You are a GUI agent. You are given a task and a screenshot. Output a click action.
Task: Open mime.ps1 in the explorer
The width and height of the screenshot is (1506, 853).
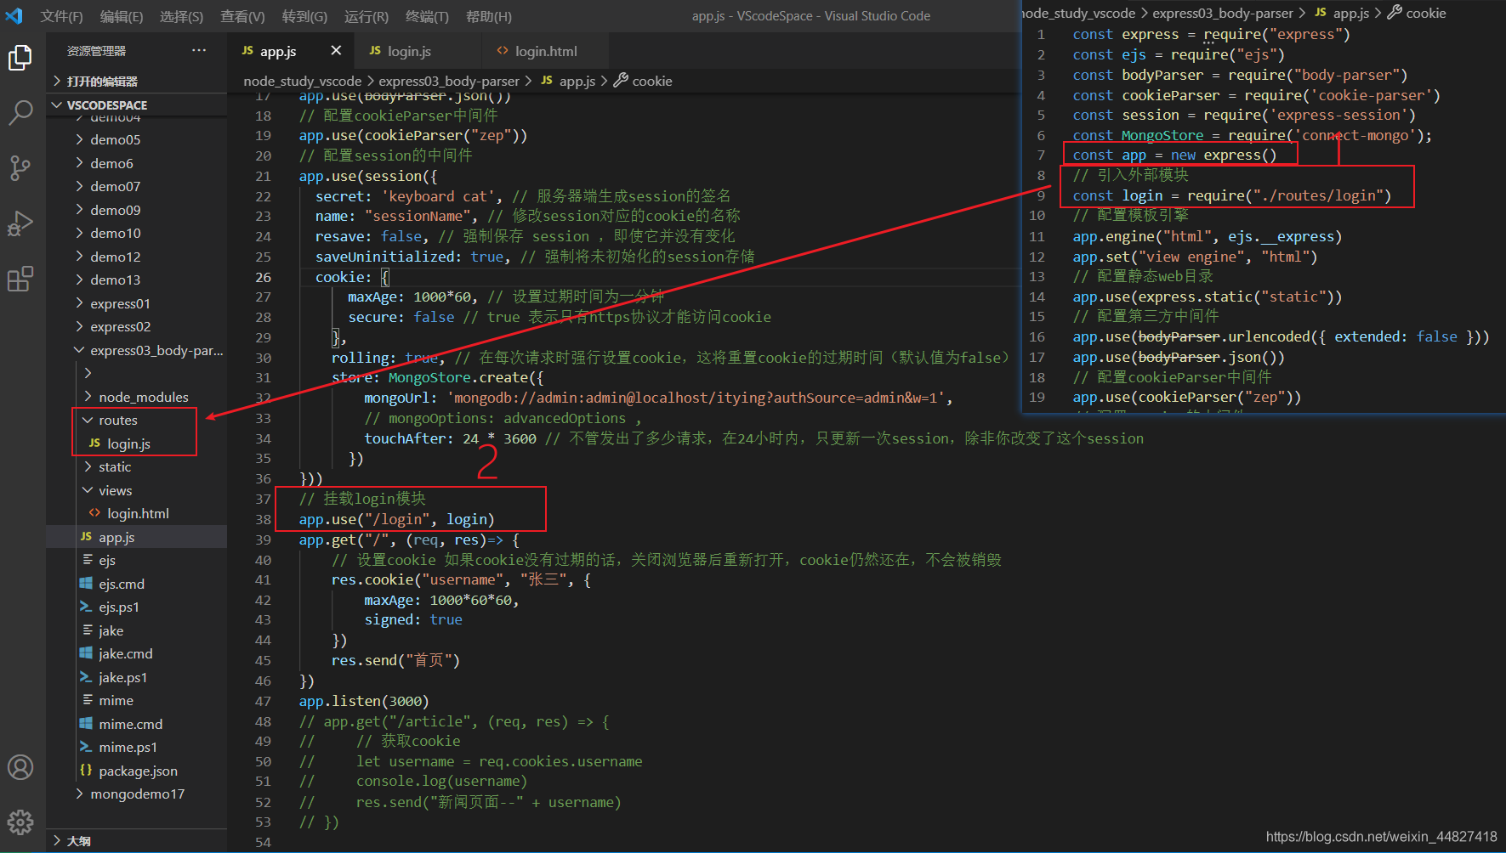tap(136, 747)
